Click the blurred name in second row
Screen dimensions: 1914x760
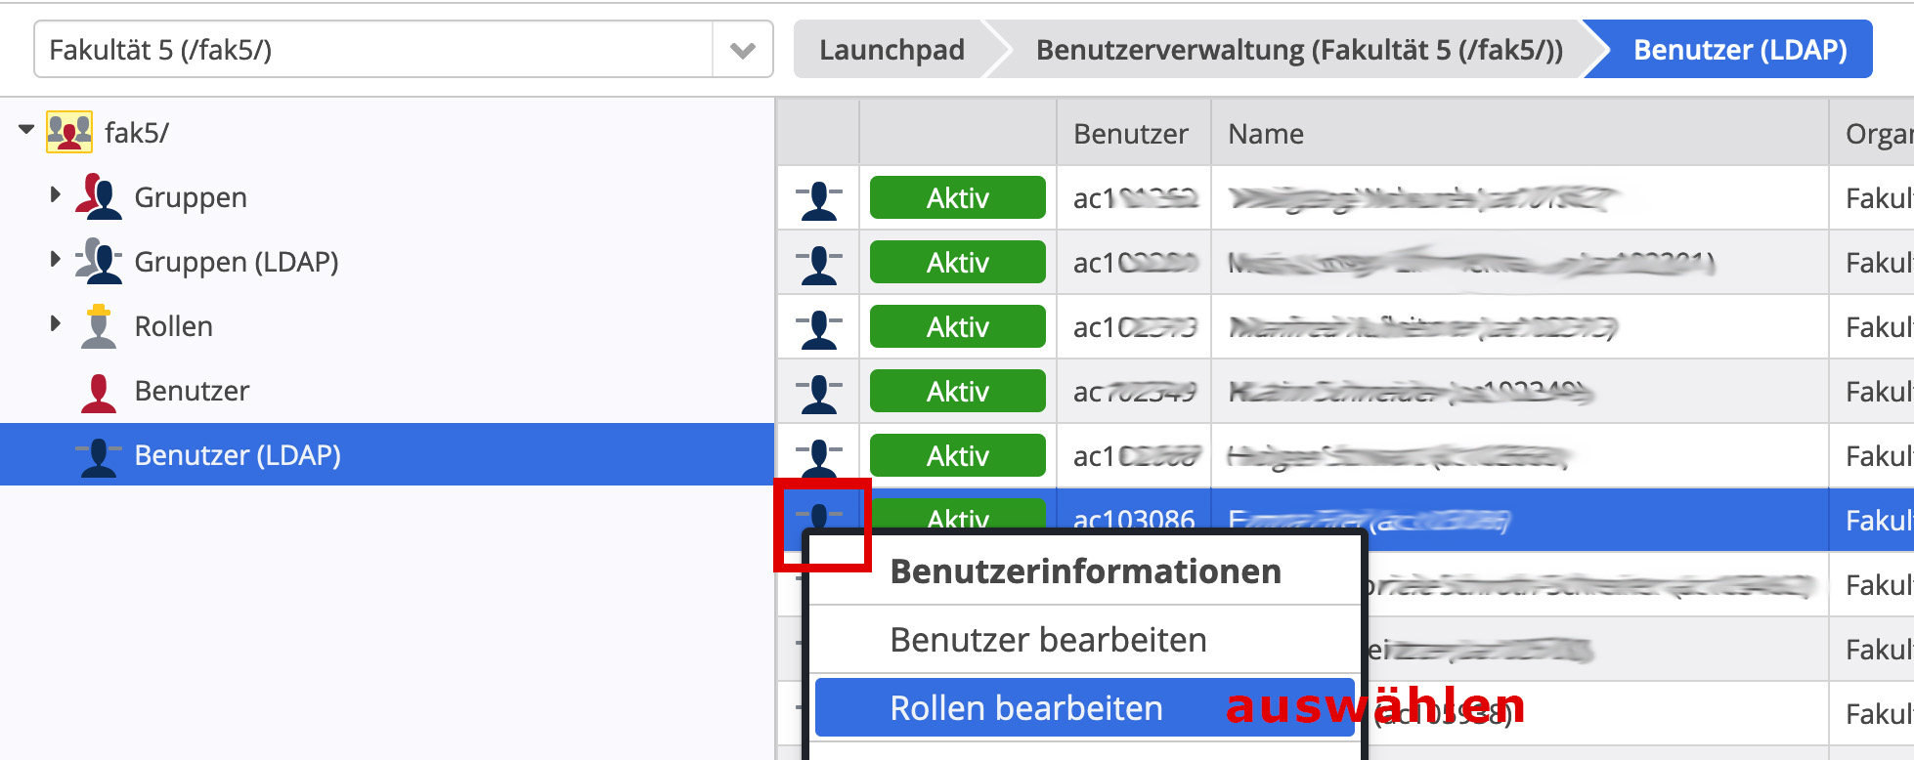pyautogui.click(x=1471, y=263)
